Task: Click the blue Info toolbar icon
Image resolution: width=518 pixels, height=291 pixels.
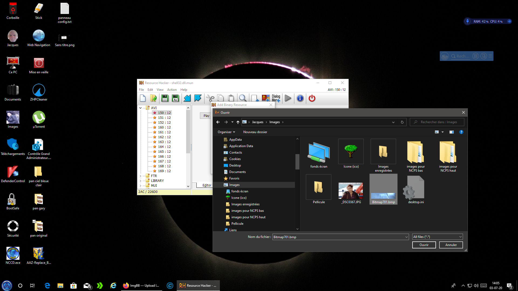Action: [300, 98]
